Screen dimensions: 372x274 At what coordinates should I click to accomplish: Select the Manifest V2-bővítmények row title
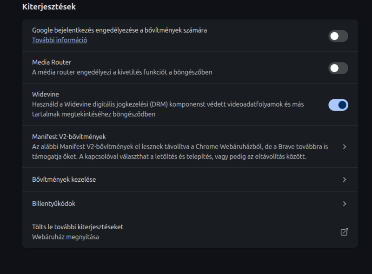pyautogui.click(x=69, y=137)
